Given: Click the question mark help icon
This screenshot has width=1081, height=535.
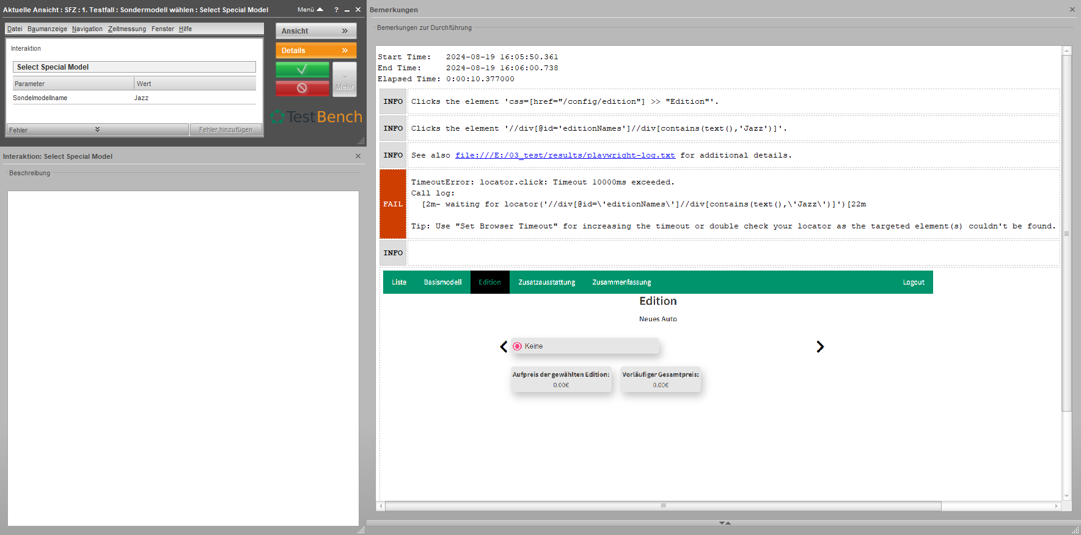Looking at the screenshot, I should [336, 10].
